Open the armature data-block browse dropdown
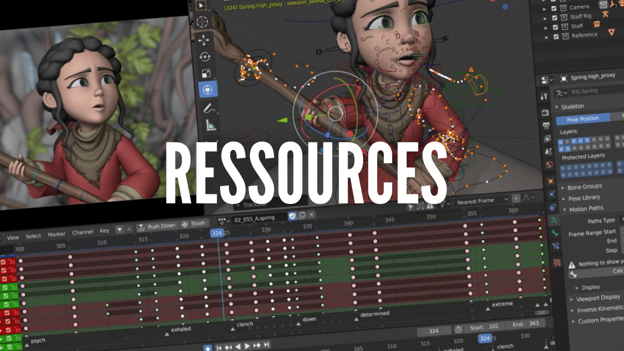The height and width of the screenshot is (351, 624). (x=561, y=93)
